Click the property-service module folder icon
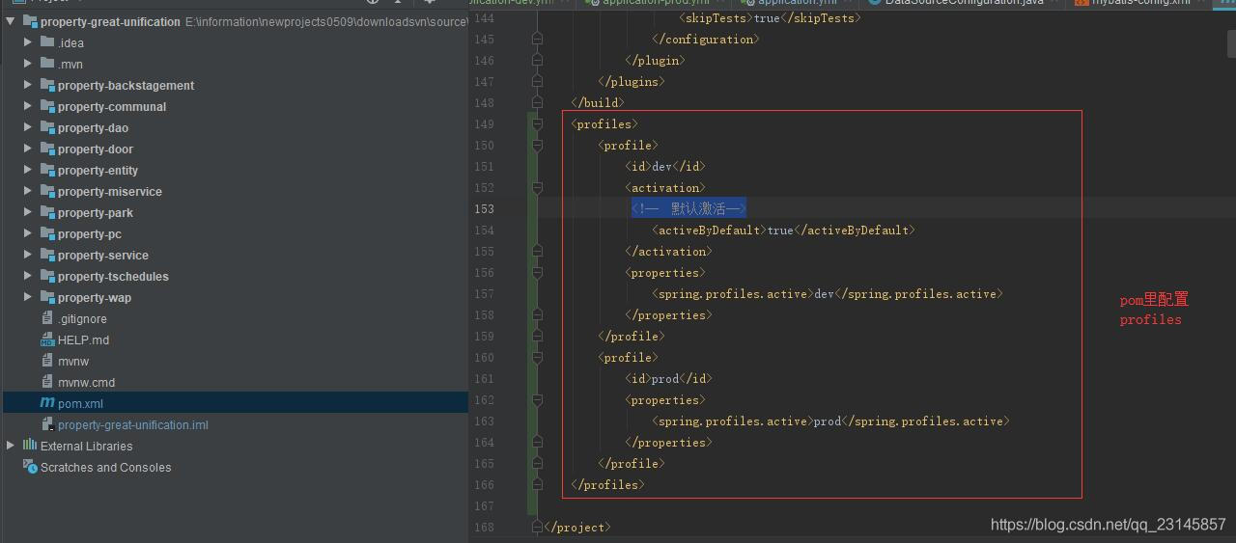1236x543 pixels. click(x=47, y=255)
